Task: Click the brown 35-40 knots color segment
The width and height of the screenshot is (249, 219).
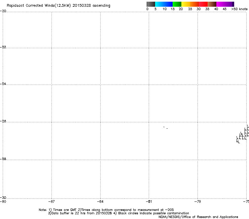Action: tap(212, 4)
